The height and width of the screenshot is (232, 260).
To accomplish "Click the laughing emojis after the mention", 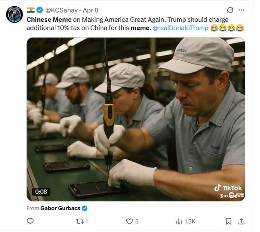I will 227,28.
